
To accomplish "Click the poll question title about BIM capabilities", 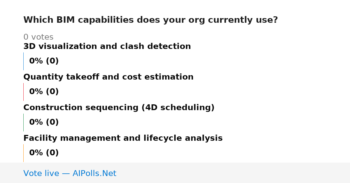I will 150,20.
